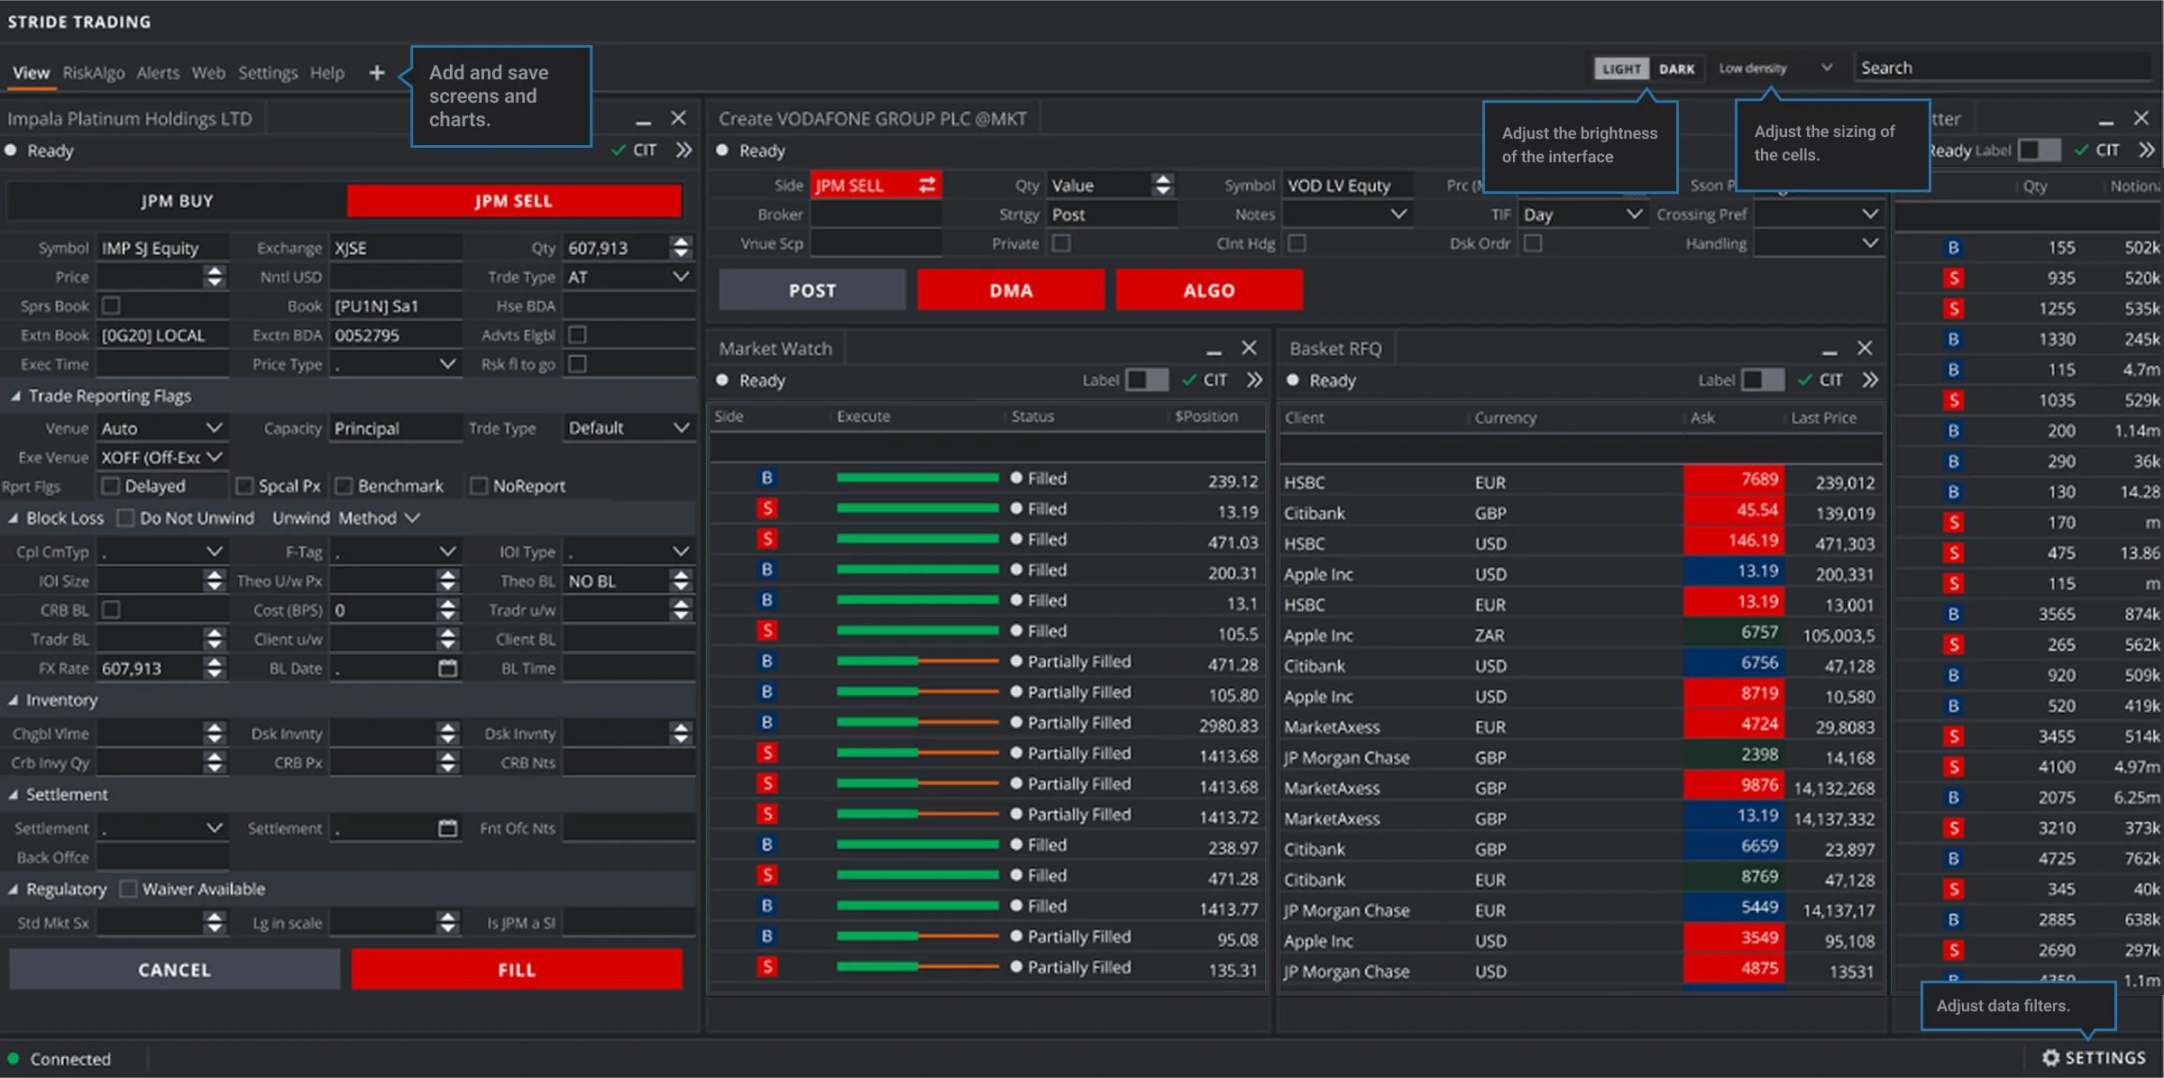Click the Settlement date calendar icon

[447, 827]
